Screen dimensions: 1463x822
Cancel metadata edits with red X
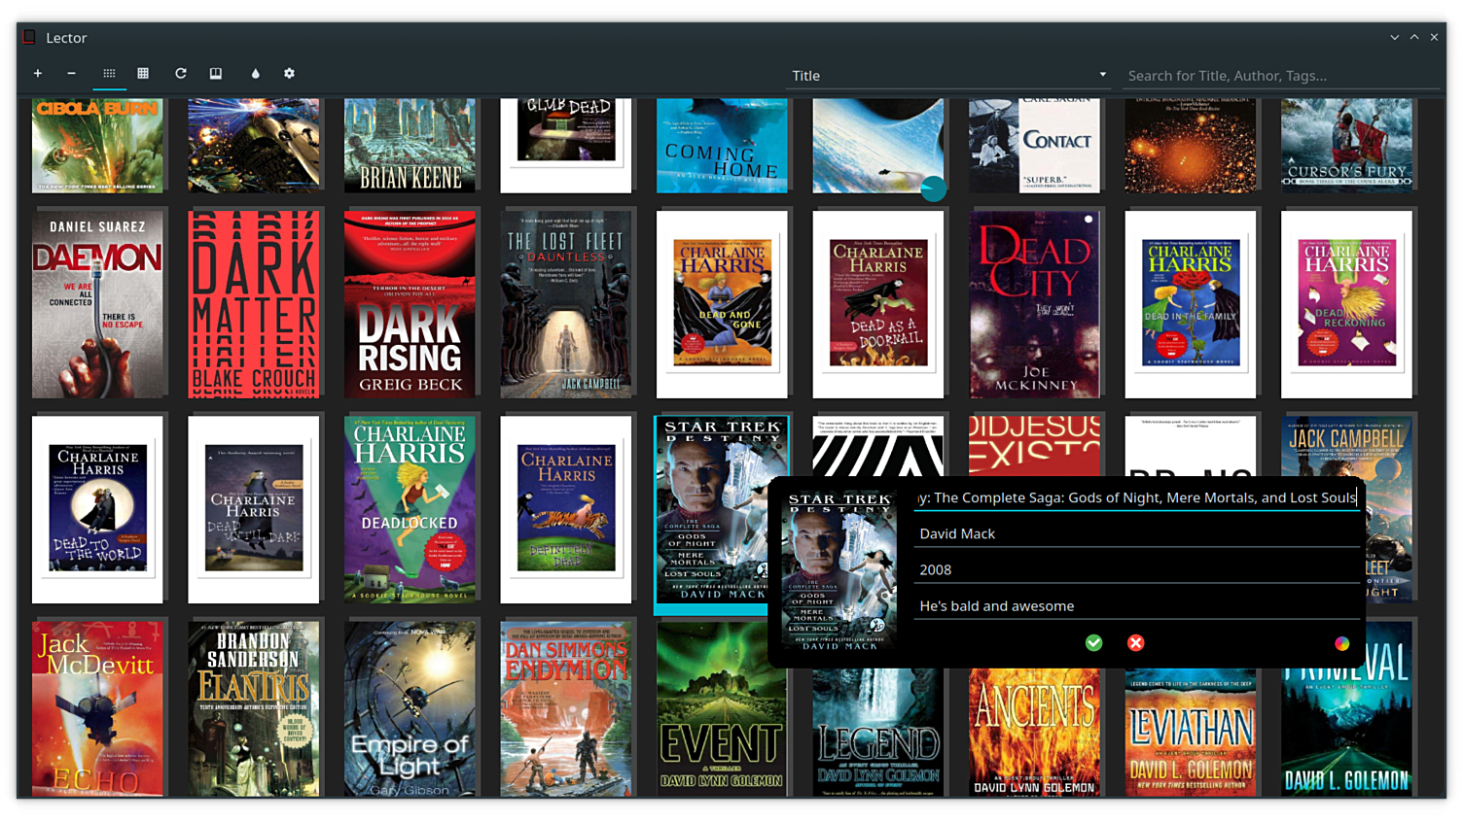pos(1135,643)
